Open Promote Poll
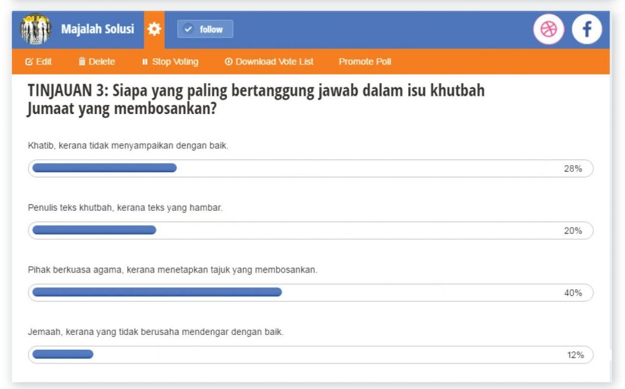This screenshot has width=625, height=389. point(365,62)
